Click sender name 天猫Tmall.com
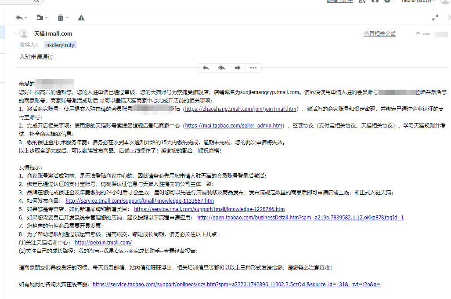 [53, 34]
